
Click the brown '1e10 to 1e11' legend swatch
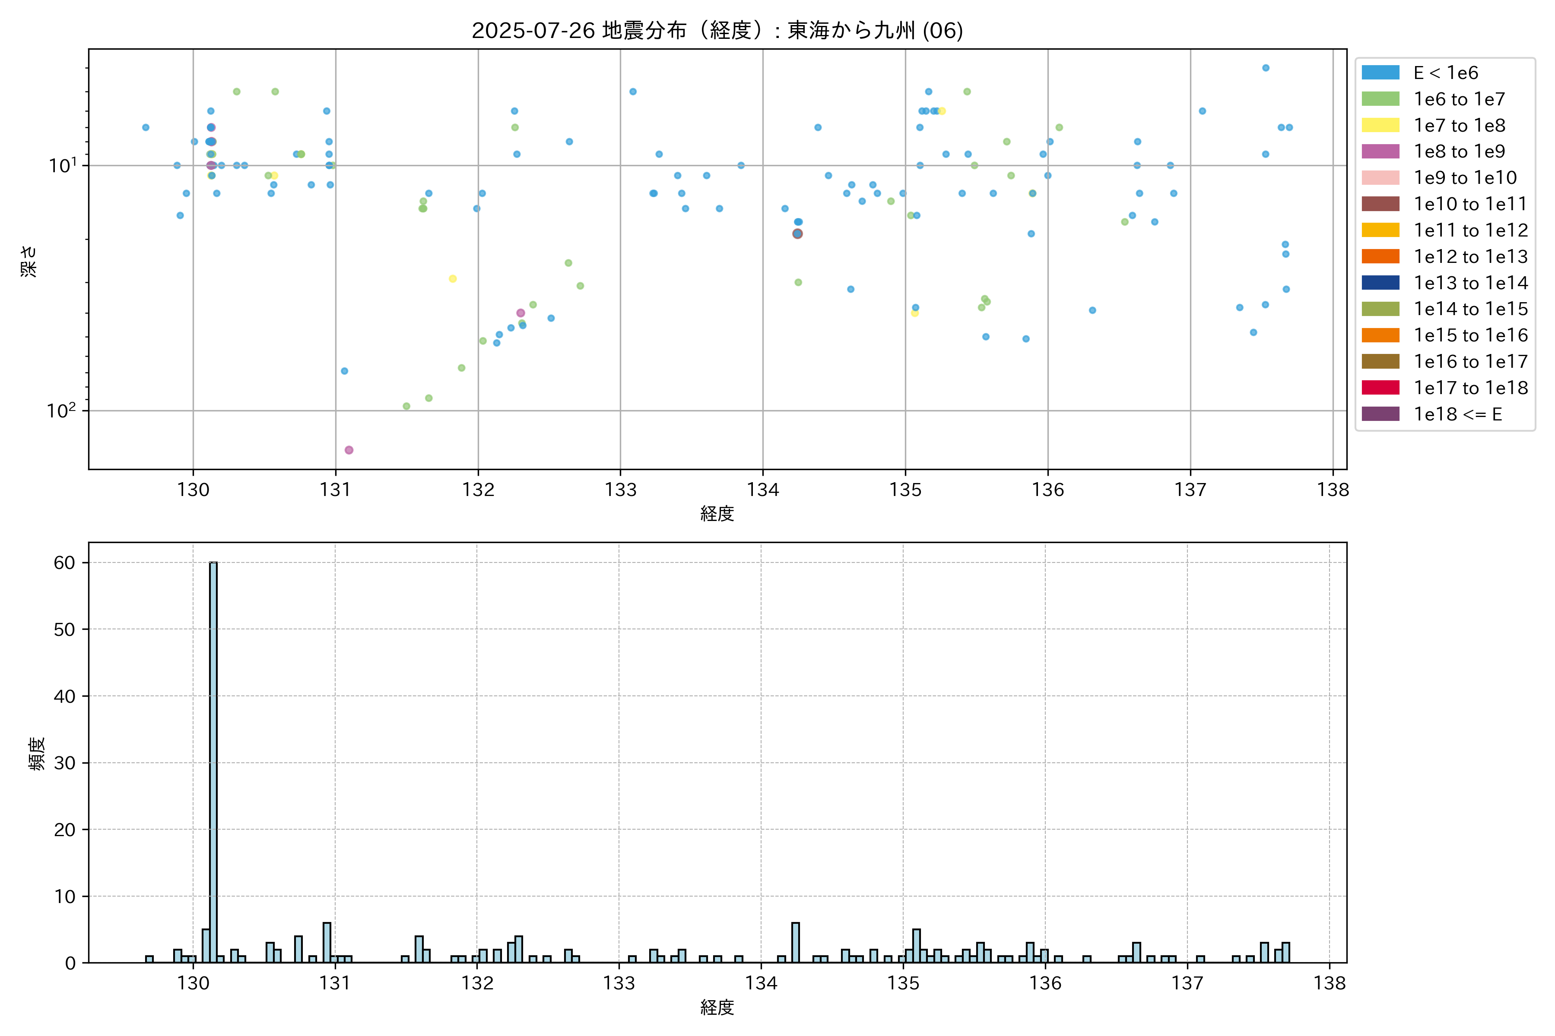pyautogui.click(x=1380, y=204)
